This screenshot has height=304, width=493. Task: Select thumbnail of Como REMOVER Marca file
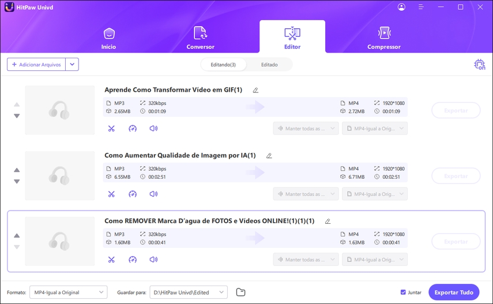60,241
